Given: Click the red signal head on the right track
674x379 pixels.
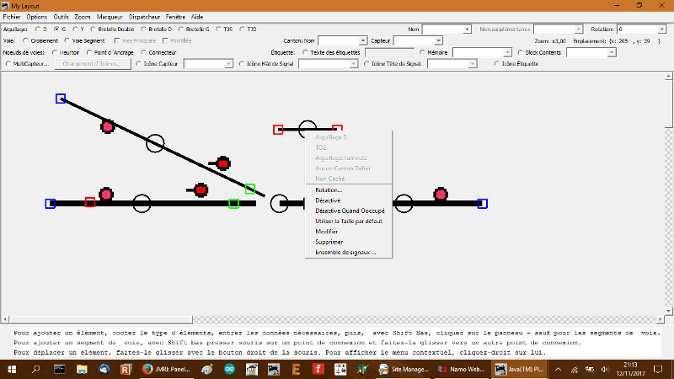Looking at the screenshot, I should tap(440, 195).
